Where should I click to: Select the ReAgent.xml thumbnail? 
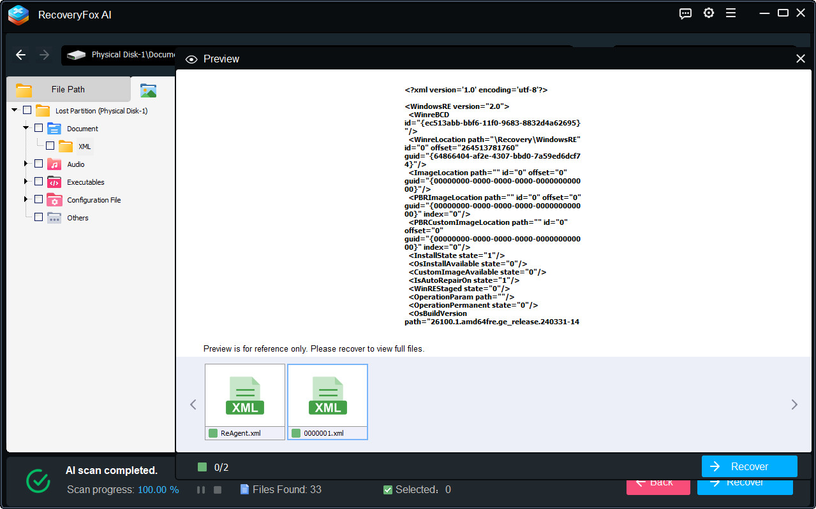click(245, 401)
